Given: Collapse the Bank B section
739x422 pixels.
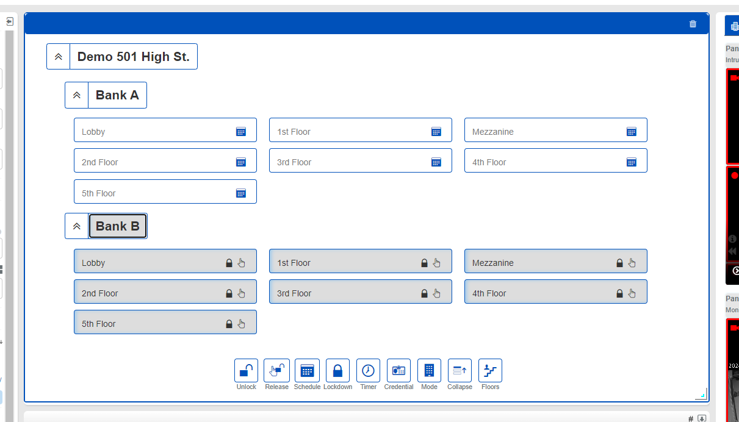Looking at the screenshot, I should (x=77, y=226).
